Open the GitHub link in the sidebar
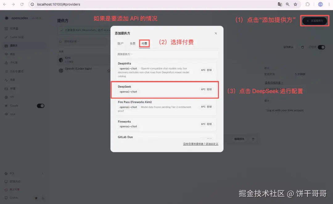 click(x=14, y=198)
